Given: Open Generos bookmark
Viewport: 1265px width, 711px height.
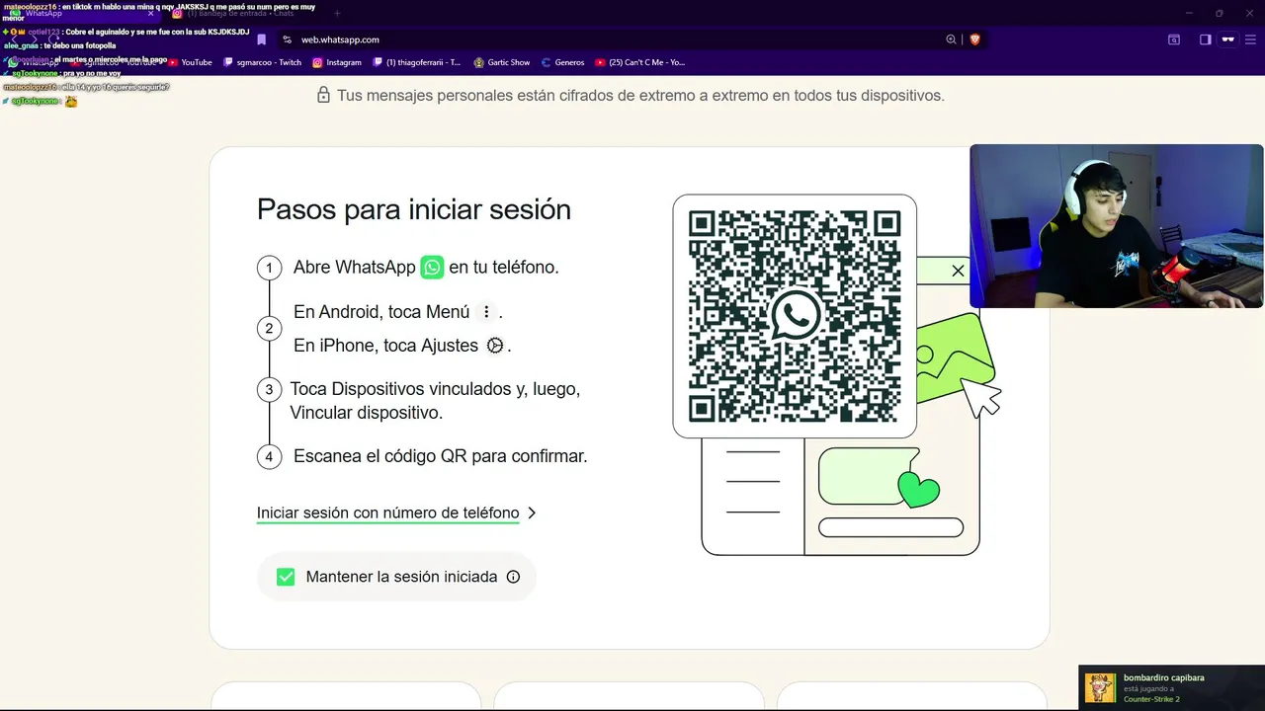Looking at the screenshot, I should pos(562,62).
